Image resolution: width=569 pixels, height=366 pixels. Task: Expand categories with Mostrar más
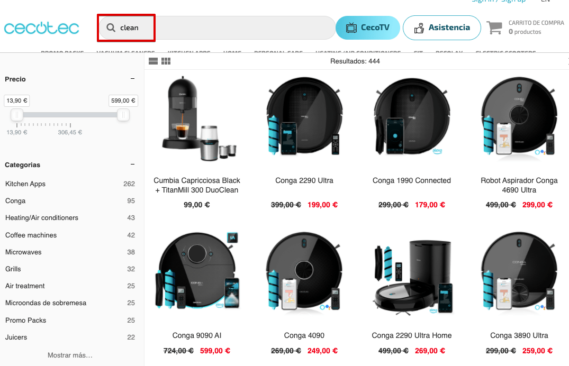click(x=70, y=355)
